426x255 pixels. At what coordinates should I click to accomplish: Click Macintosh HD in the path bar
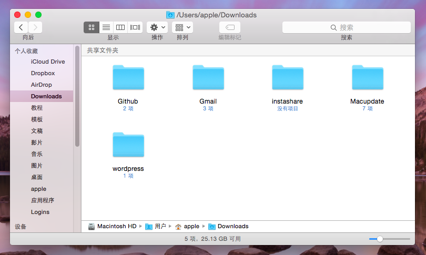[x=112, y=226]
